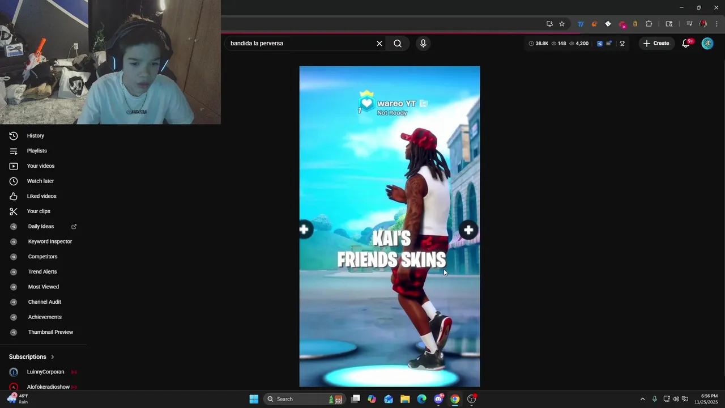Open Microsoft Edge from taskbar
This screenshot has height=408, width=725.
pos(421,399)
